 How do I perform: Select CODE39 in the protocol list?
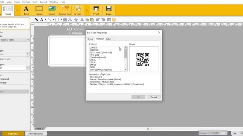tap(93, 48)
